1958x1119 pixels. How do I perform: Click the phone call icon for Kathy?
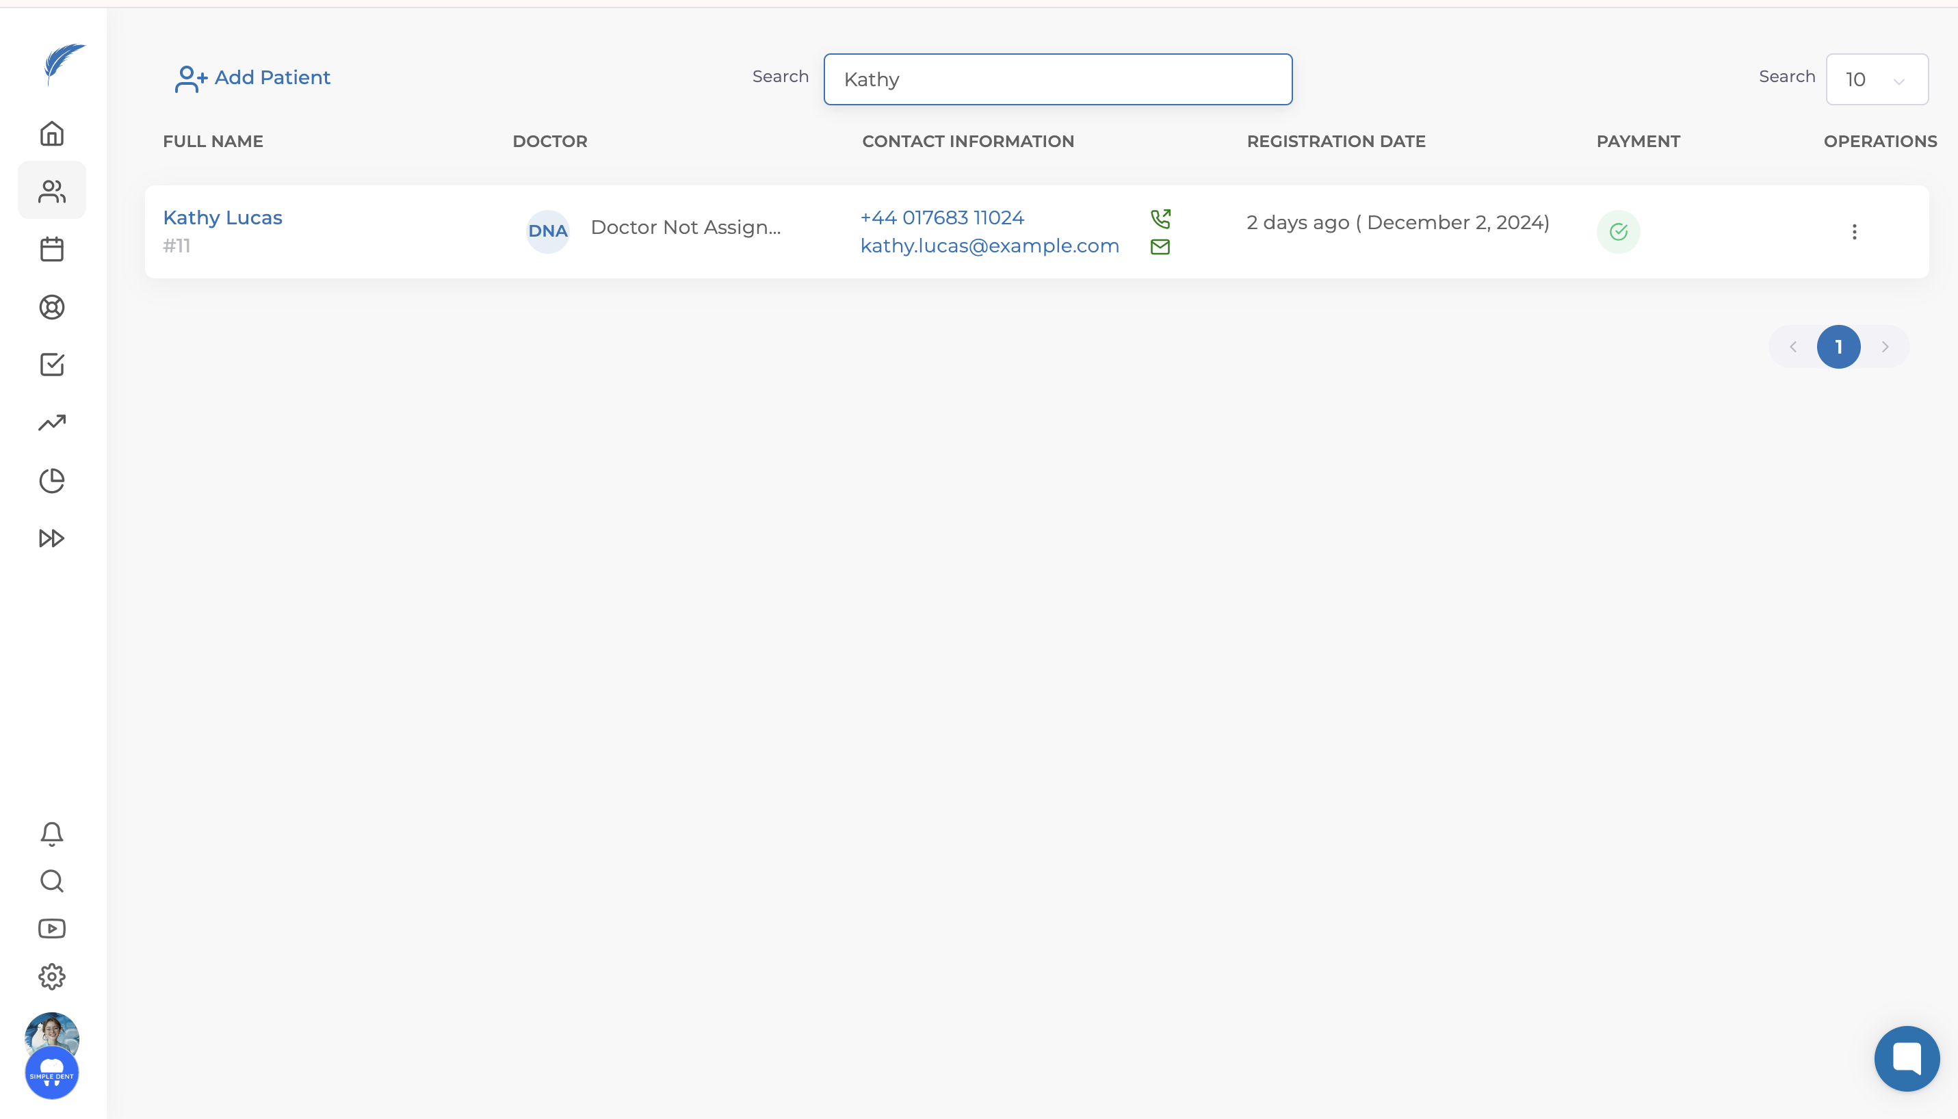click(x=1160, y=219)
